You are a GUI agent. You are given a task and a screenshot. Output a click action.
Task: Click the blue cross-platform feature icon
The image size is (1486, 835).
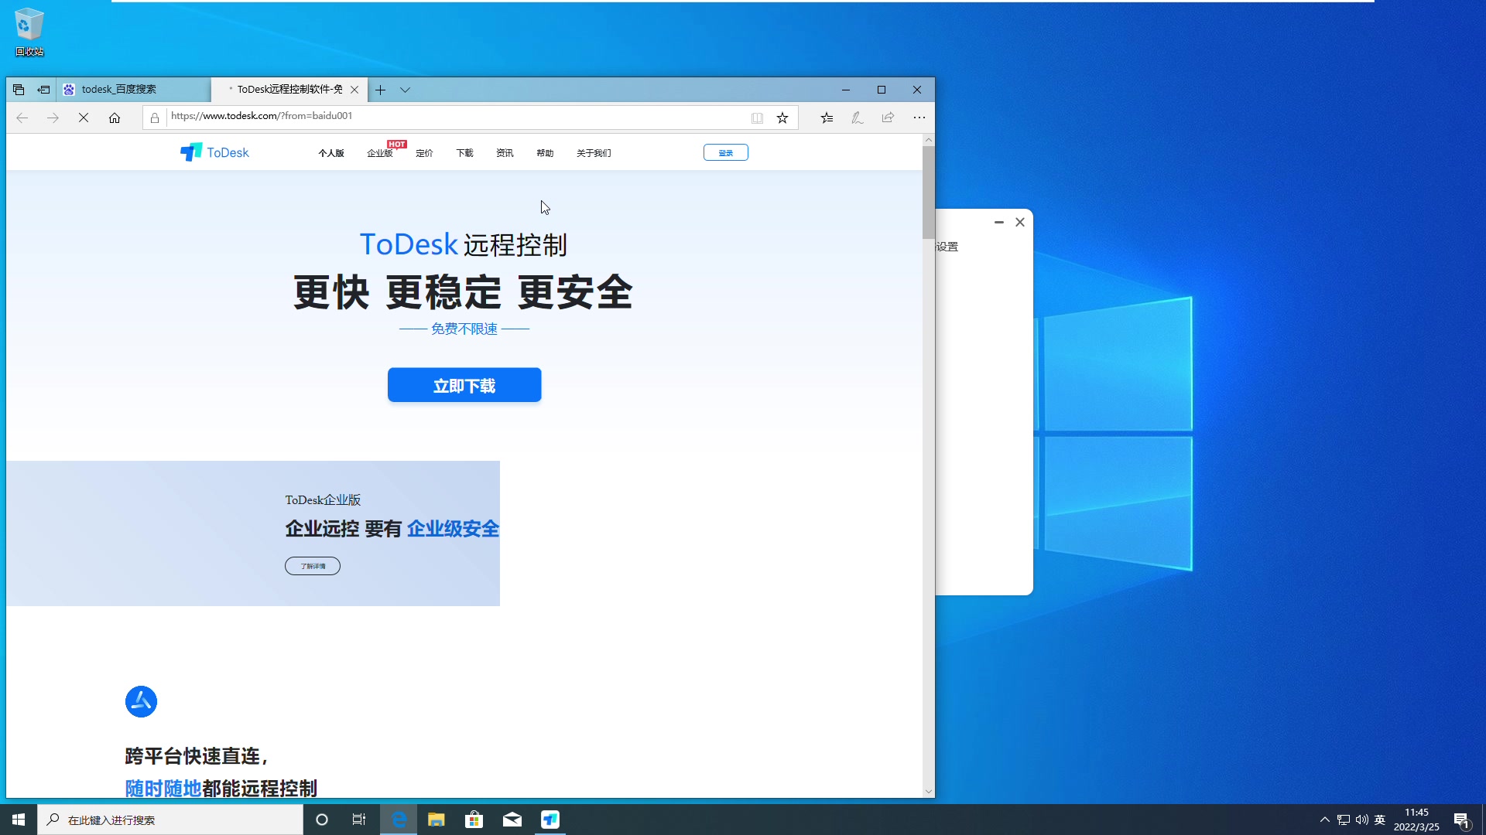[141, 701]
